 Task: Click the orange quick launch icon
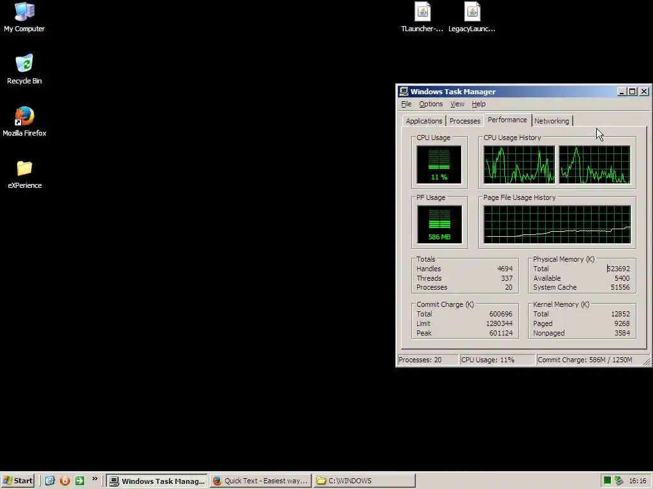[65, 481]
